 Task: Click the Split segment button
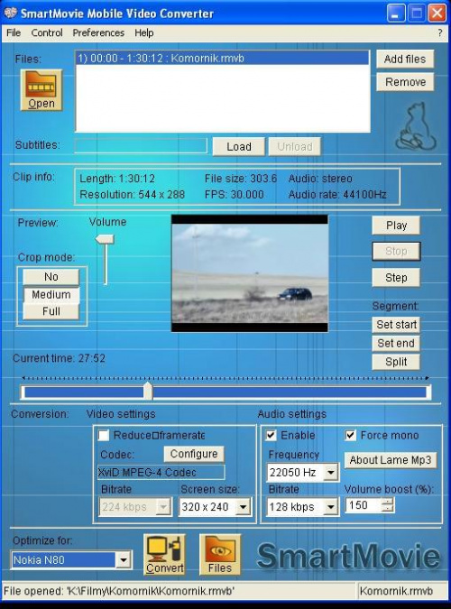point(396,362)
